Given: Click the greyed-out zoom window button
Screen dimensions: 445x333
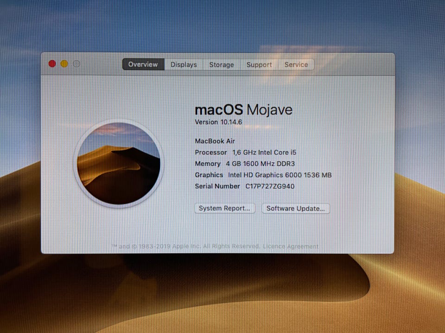Looking at the screenshot, I should pos(76,64).
